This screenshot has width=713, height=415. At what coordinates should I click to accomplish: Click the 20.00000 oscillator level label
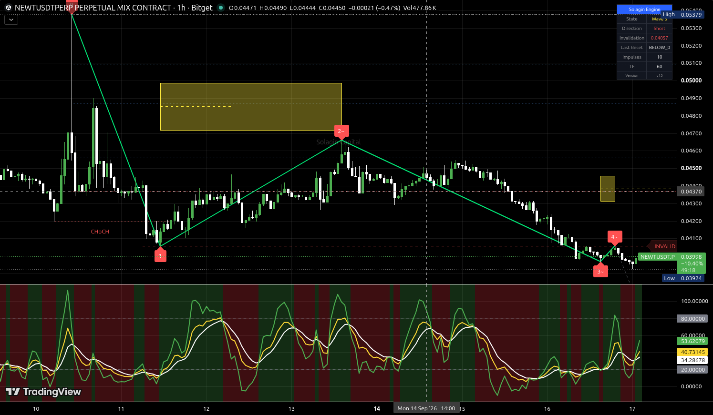tap(692, 370)
